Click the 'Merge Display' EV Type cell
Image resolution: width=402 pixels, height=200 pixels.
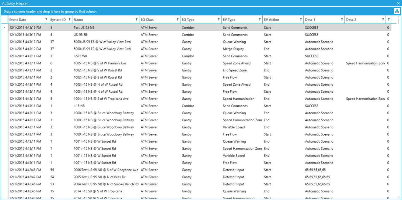(x=242, y=49)
